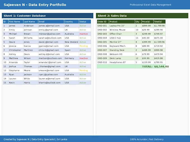Click the 'Product' column header

[122, 22]
